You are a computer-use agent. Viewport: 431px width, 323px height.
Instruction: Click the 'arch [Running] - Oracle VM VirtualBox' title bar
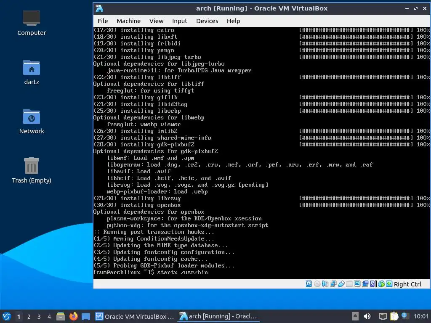pyautogui.click(x=262, y=8)
